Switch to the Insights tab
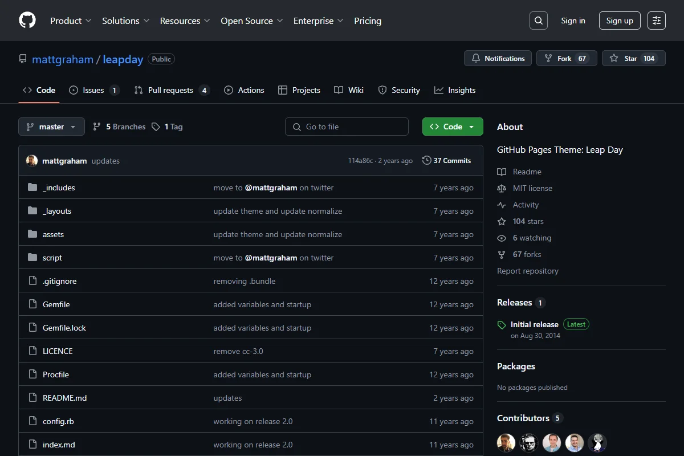 tap(455, 90)
